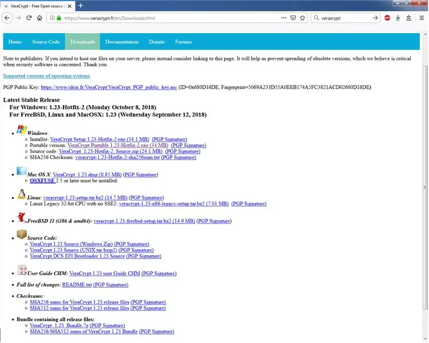Open the hamburger application menu

[x=422, y=18]
